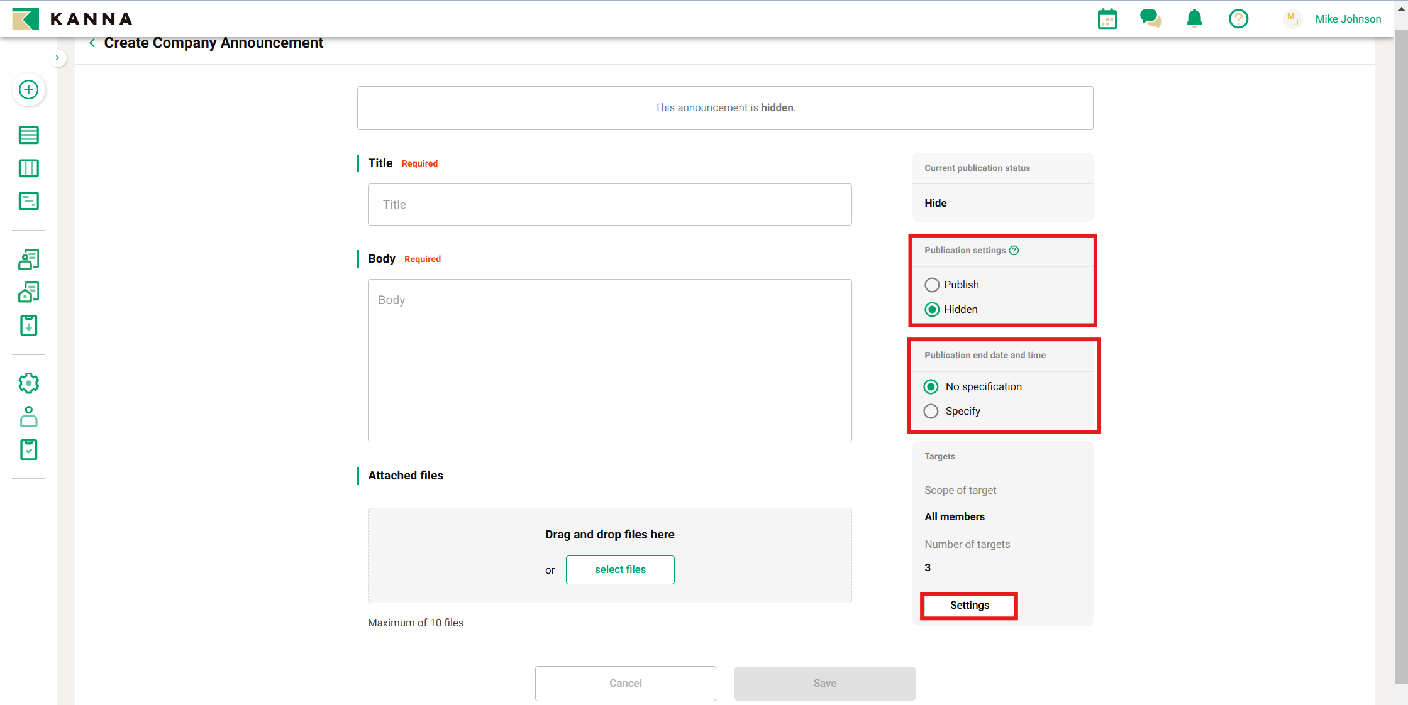Viewport: 1408px width, 705px height.
Task: Select the Publish radio option
Action: coord(932,285)
